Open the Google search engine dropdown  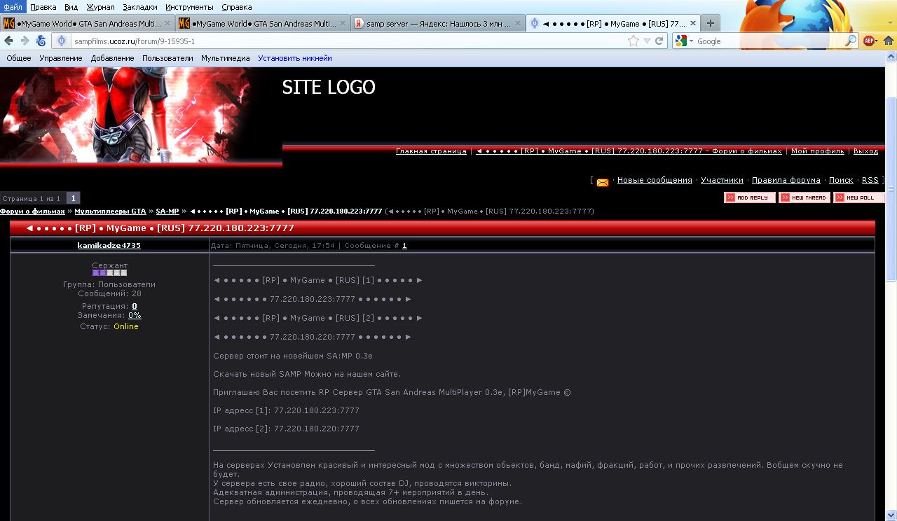(684, 41)
